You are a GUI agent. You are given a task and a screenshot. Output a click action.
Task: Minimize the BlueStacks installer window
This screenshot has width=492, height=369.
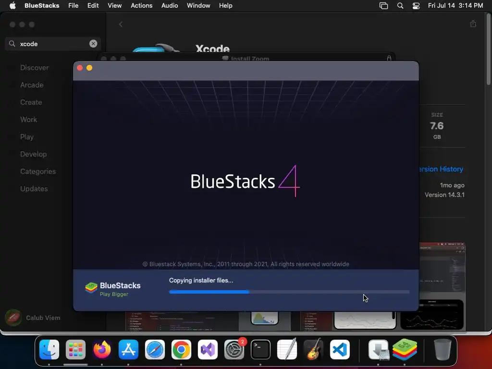[89, 68]
